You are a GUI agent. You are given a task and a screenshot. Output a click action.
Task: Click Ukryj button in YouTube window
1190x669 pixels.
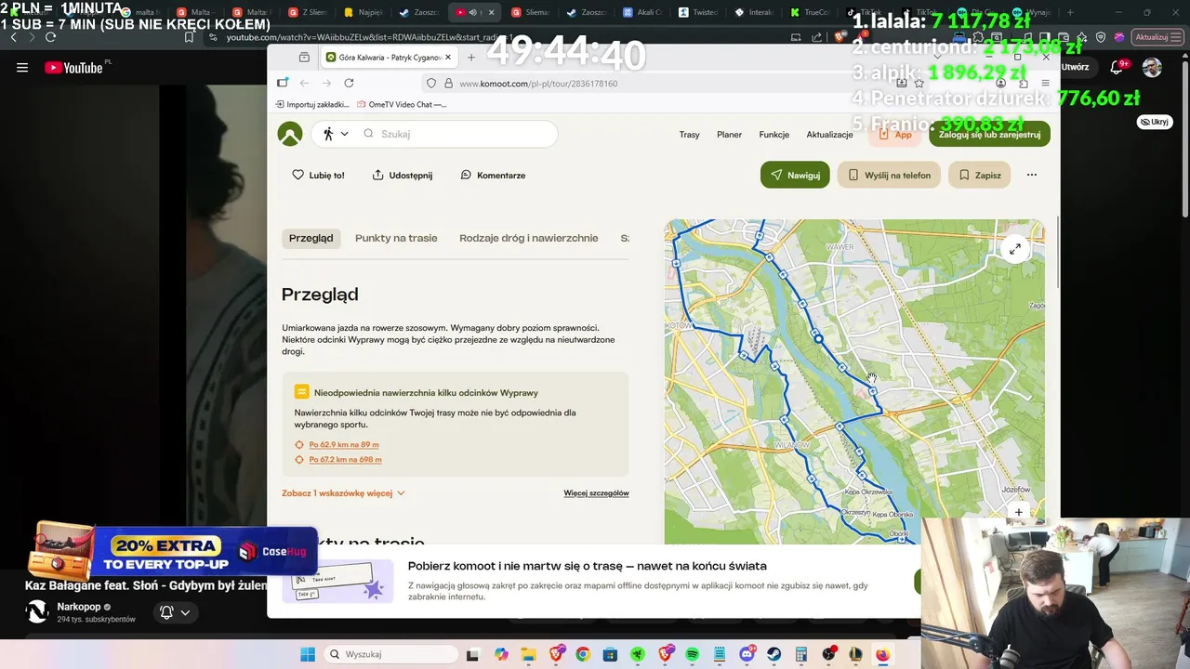1154,122
